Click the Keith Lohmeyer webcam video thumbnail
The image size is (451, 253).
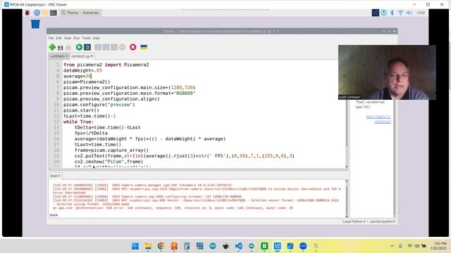387,72
